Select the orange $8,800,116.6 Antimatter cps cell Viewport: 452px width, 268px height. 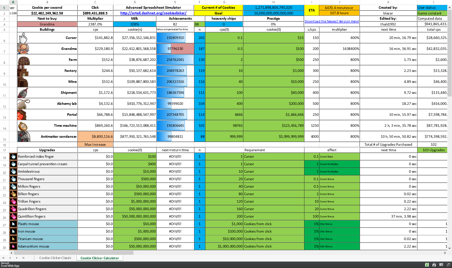tap(95, 136)
